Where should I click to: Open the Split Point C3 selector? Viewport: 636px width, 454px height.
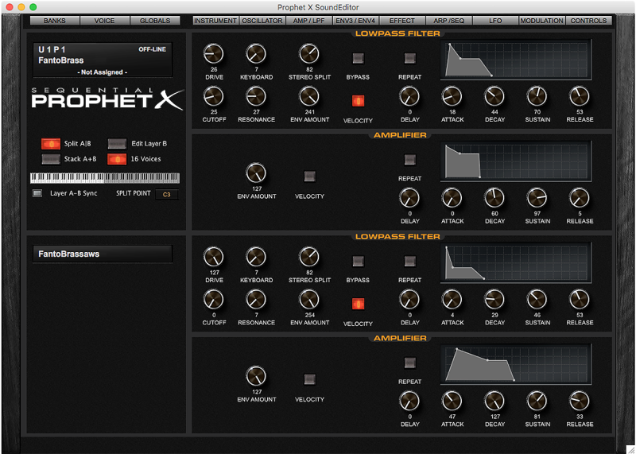point(166,194)
